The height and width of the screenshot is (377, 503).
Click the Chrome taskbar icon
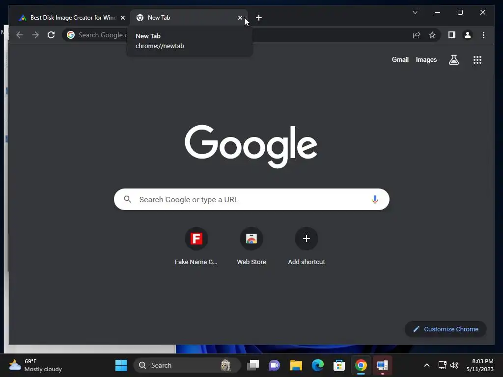(x=361, y=365)
